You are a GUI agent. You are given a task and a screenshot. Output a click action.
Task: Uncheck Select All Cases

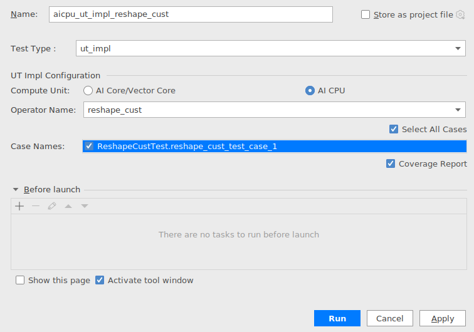[x=394, y=129]
